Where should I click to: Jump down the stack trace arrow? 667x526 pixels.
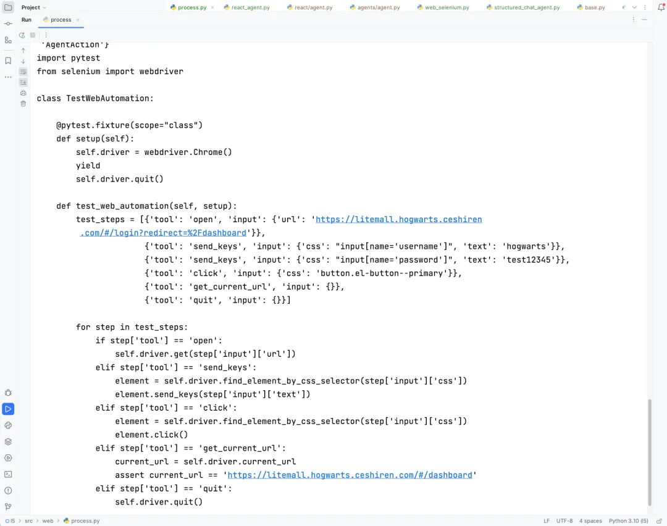(x=23, y=61)
